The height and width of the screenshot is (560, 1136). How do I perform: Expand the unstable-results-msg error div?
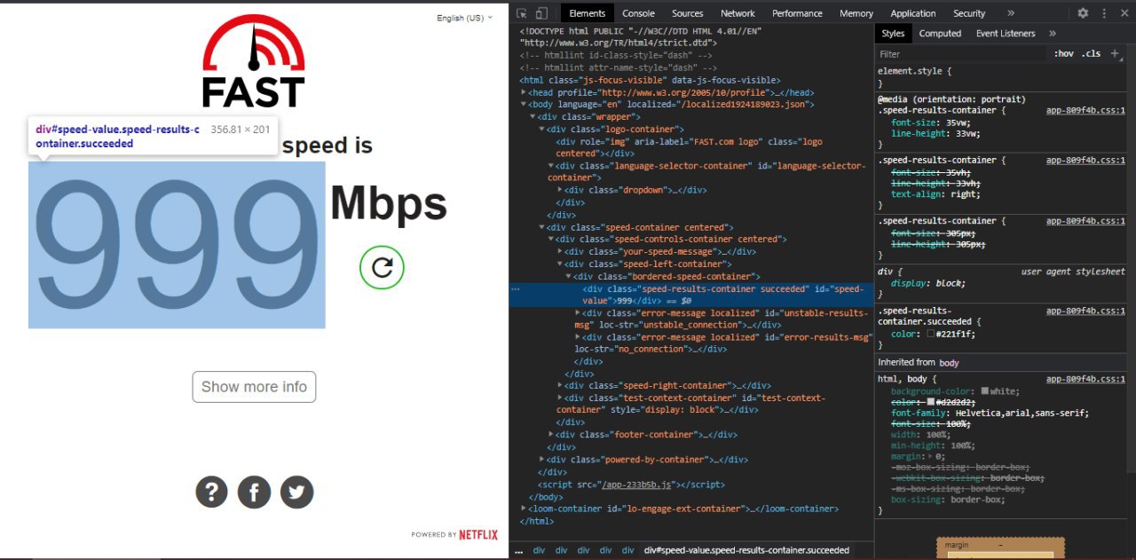578,312
